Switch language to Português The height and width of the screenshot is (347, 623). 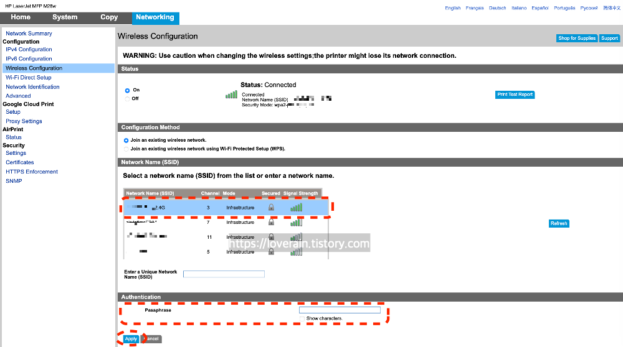[564, 8]
